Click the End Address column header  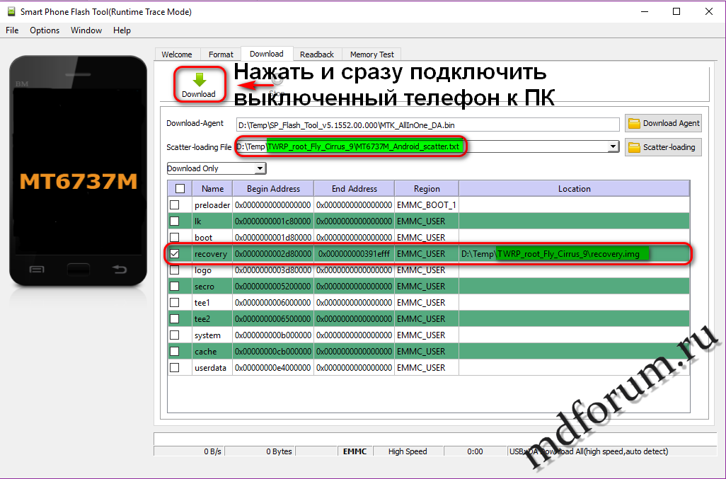pos(355,189)
